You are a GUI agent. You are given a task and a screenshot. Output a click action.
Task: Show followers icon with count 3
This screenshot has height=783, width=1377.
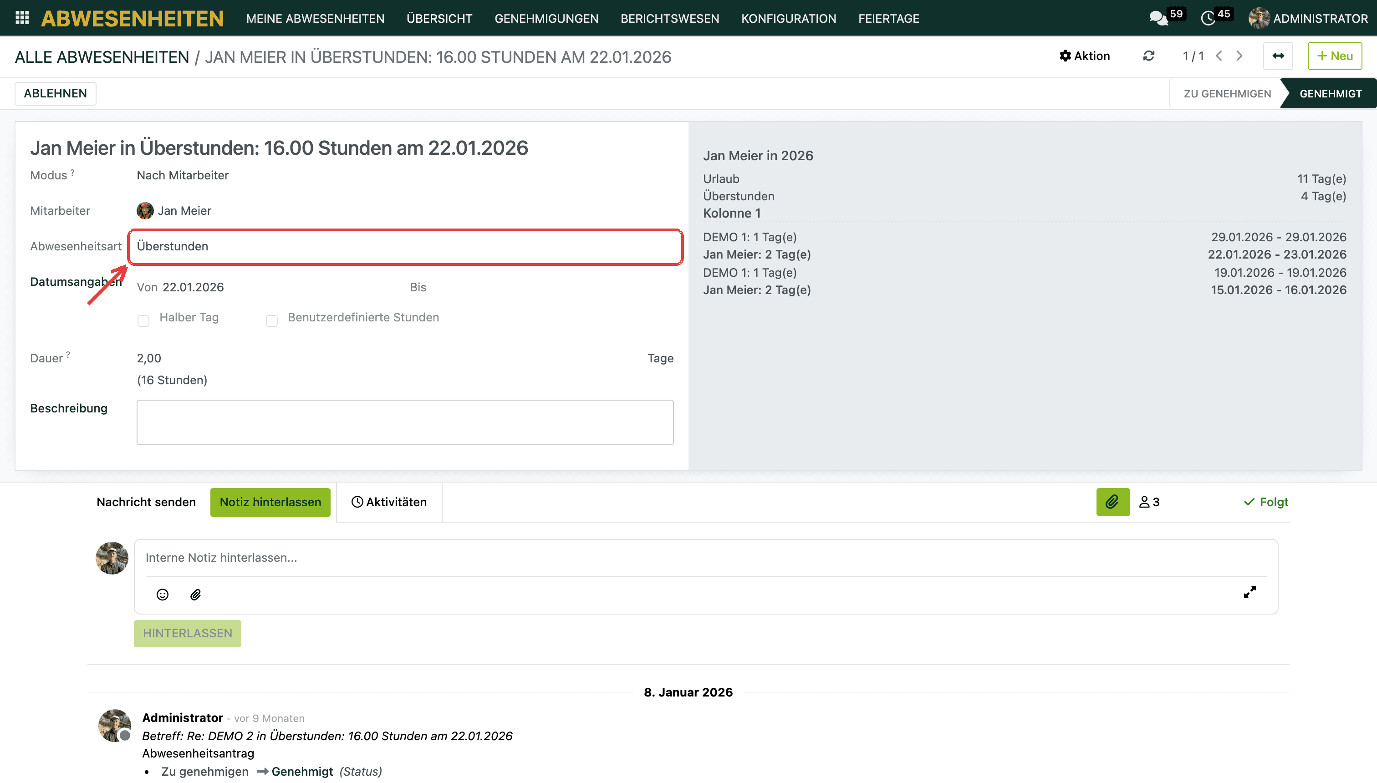click(x=1149, y=502)
